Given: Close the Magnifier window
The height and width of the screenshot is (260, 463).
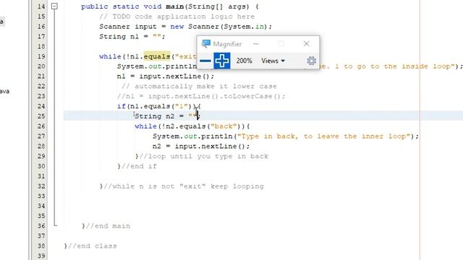Looking at the screenshot, I should coord(306,44).
